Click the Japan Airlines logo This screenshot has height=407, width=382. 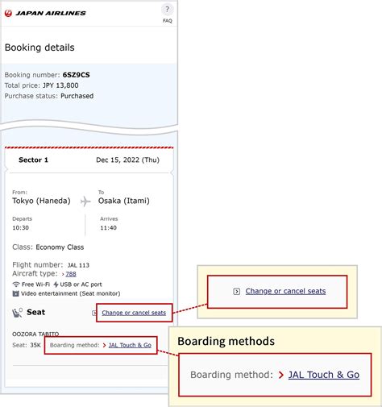pos(45,13)
